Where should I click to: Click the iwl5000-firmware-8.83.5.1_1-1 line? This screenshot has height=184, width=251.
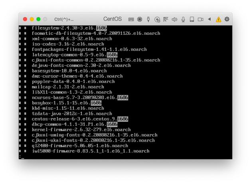coord(91,151)
